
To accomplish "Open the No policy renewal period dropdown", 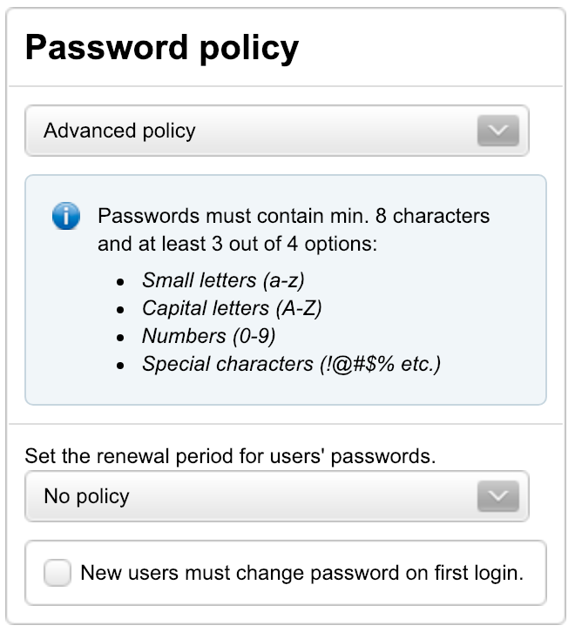I will tap(261, 497).
